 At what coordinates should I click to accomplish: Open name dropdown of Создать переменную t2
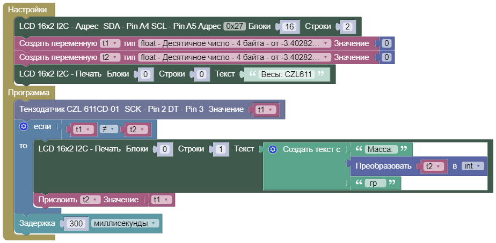pyautogui.click(x=110, y=57)
